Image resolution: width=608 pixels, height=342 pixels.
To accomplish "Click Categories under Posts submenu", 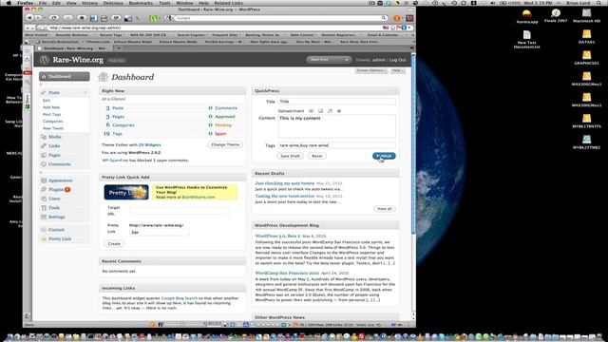I will coord(53,122).
